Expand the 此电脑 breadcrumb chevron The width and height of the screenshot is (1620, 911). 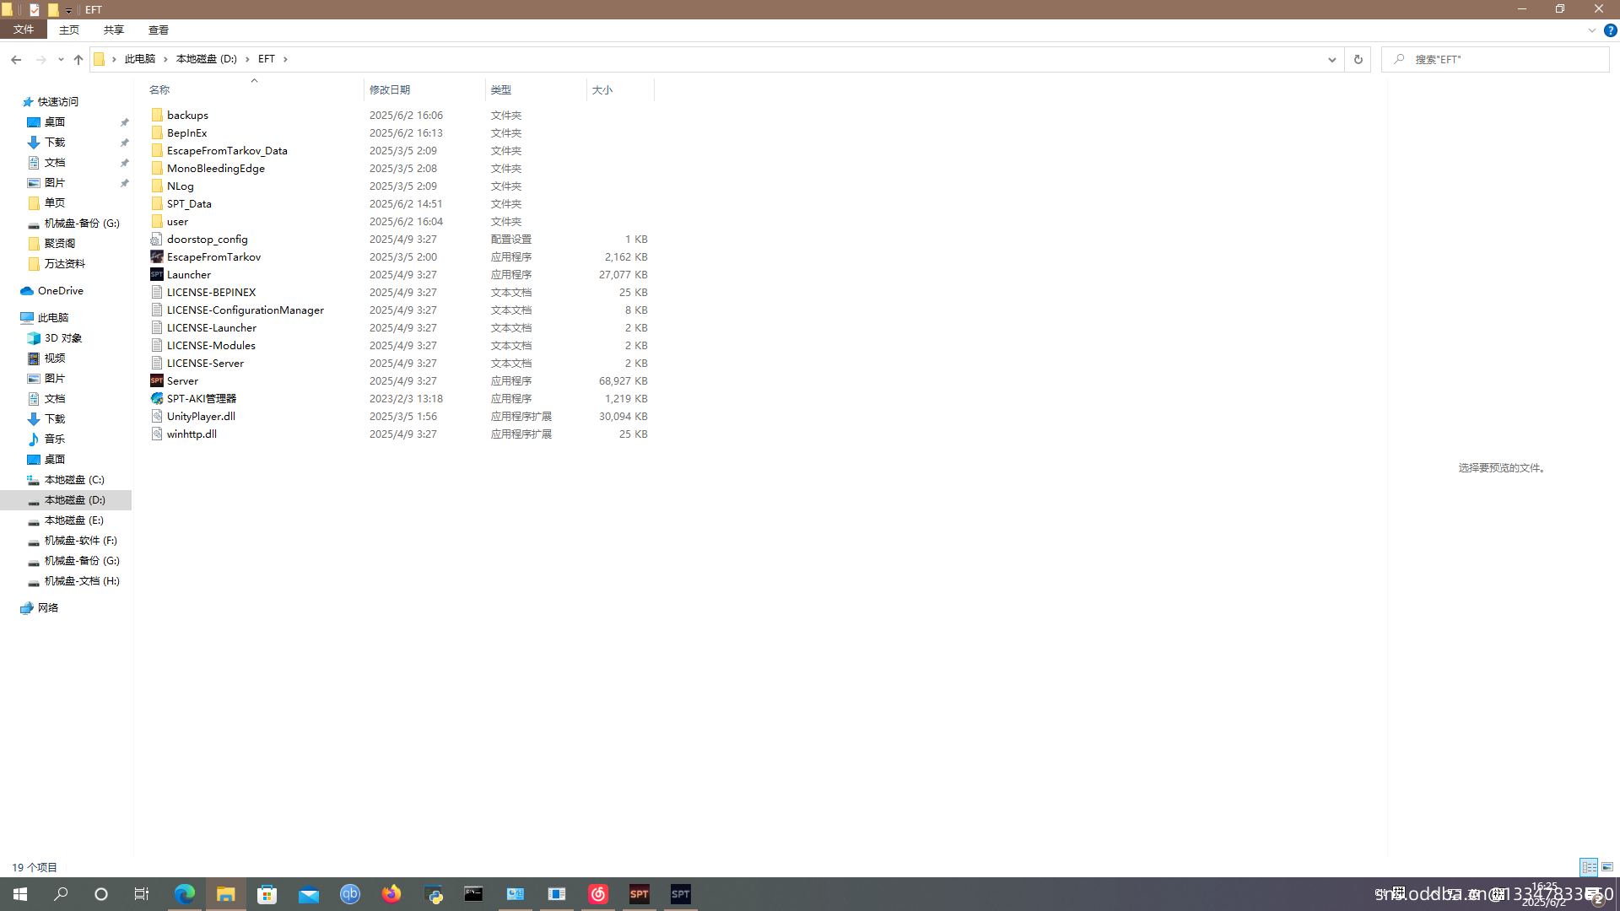(x=165, y=59)
